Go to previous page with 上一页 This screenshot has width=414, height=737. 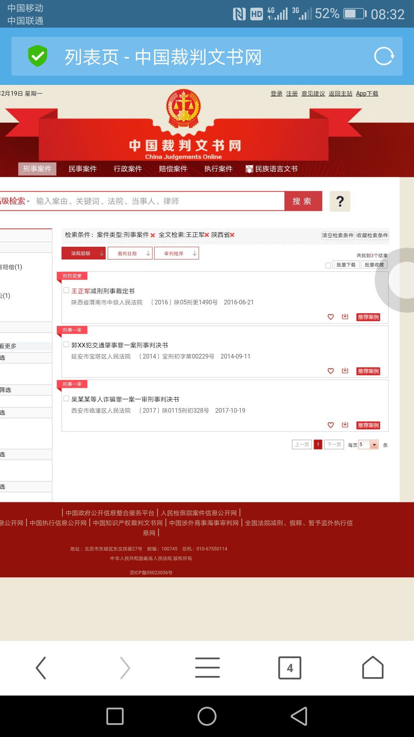tap(302, 445)
